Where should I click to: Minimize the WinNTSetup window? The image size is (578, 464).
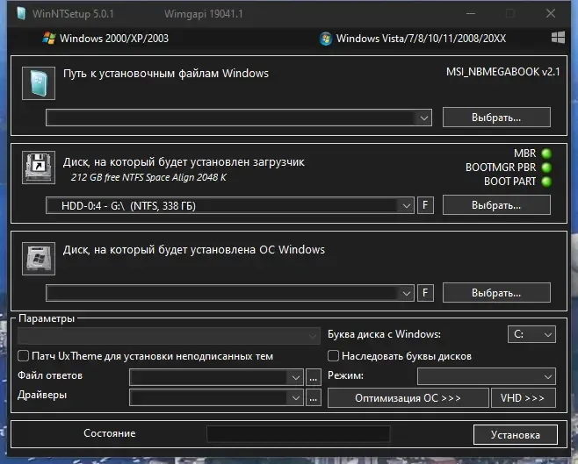tap(470, 14)
